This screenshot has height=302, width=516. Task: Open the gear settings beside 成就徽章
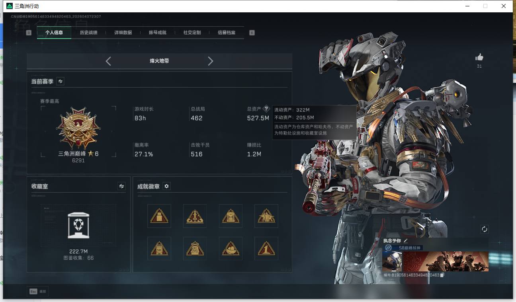[166, 186]
